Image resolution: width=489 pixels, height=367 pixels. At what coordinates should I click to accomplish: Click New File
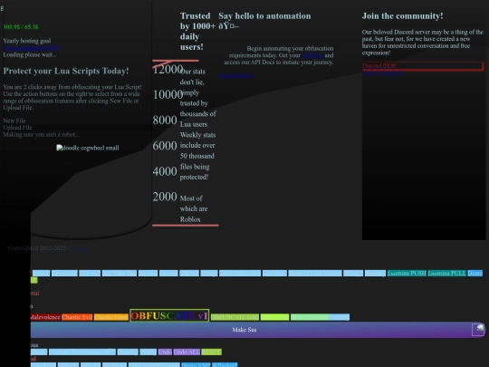[14, 121]
